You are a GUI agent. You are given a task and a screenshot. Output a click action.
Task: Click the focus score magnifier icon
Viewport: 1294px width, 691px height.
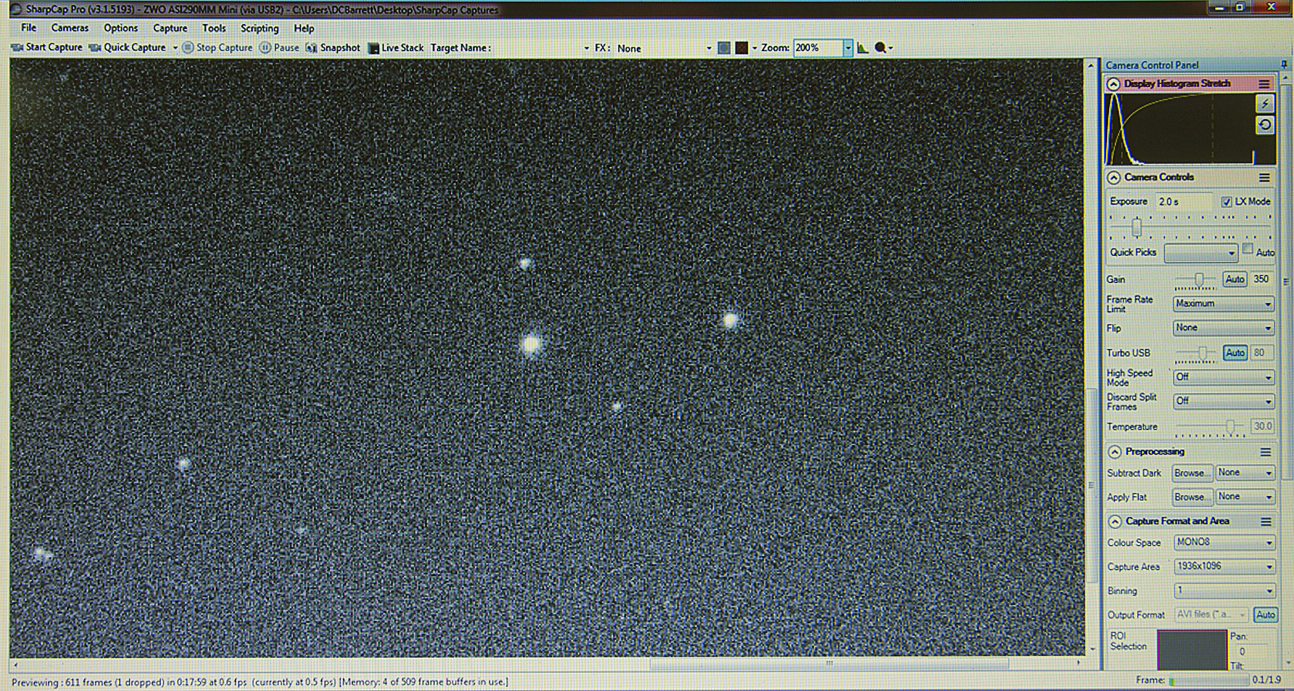[880, 48]
